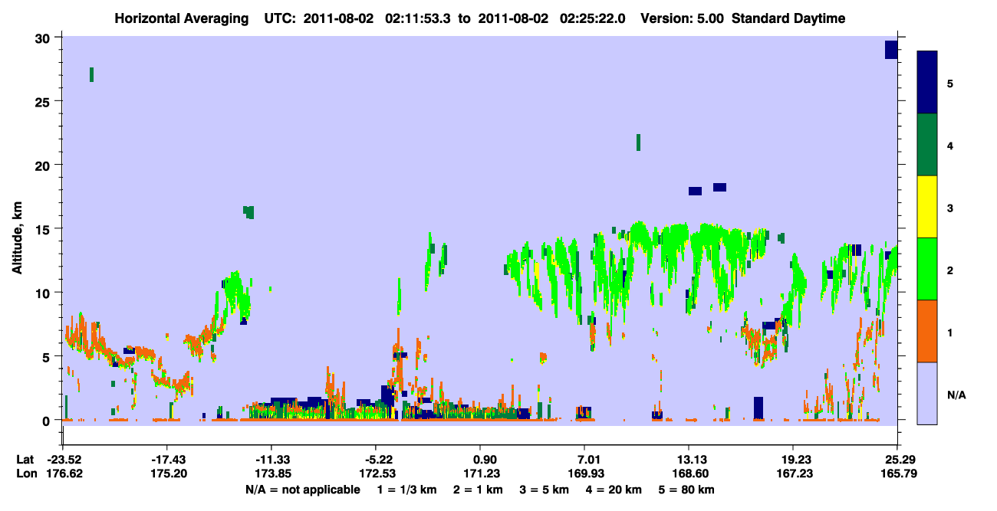Click the colorbar label '2'
This screenshot has width=997, height=511.
click(949, 270)
